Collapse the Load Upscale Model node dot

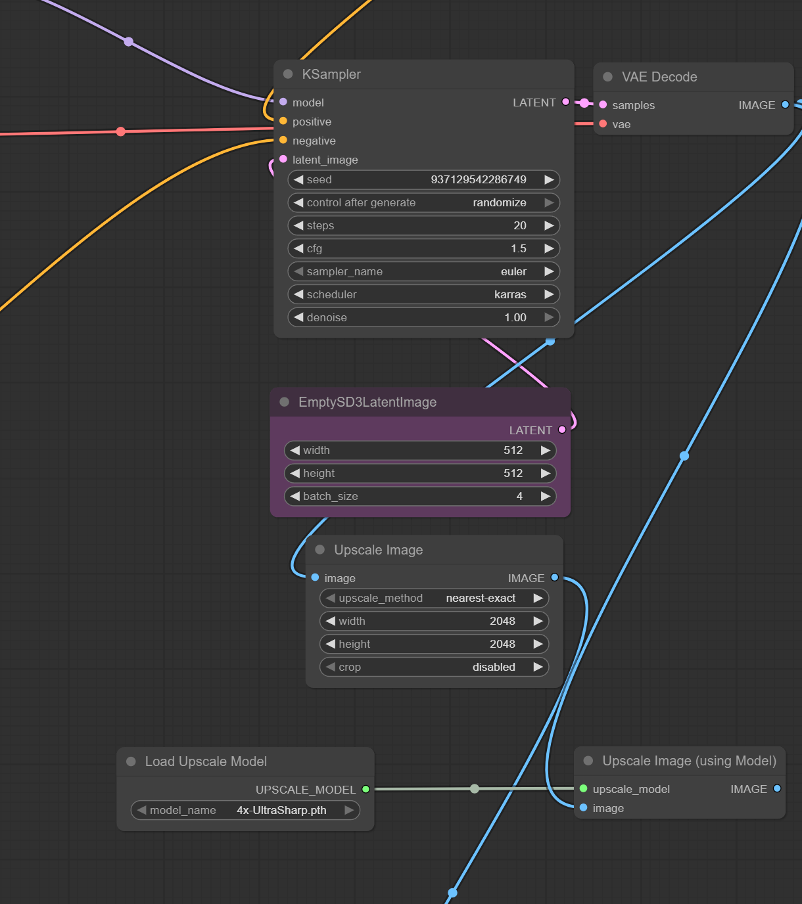click(131, 761)
